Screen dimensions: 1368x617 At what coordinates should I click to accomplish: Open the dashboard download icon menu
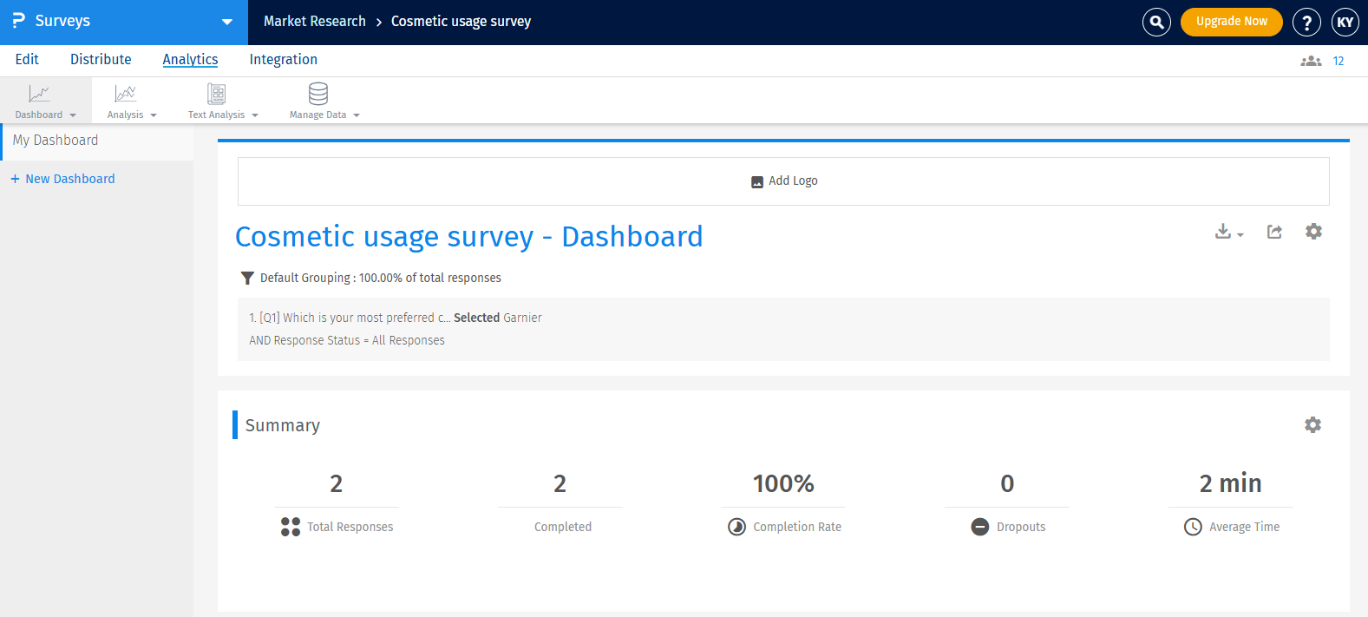point(1228,232)
